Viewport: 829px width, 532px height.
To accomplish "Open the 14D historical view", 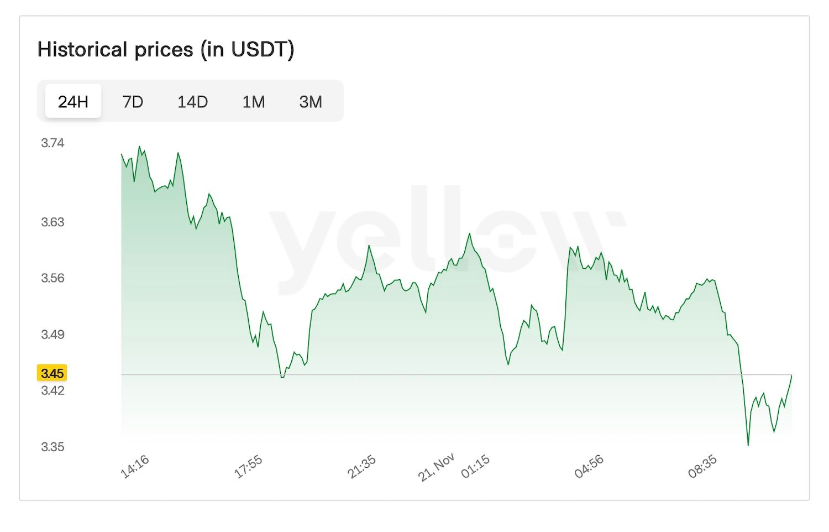I will click(x=192, y=102).
